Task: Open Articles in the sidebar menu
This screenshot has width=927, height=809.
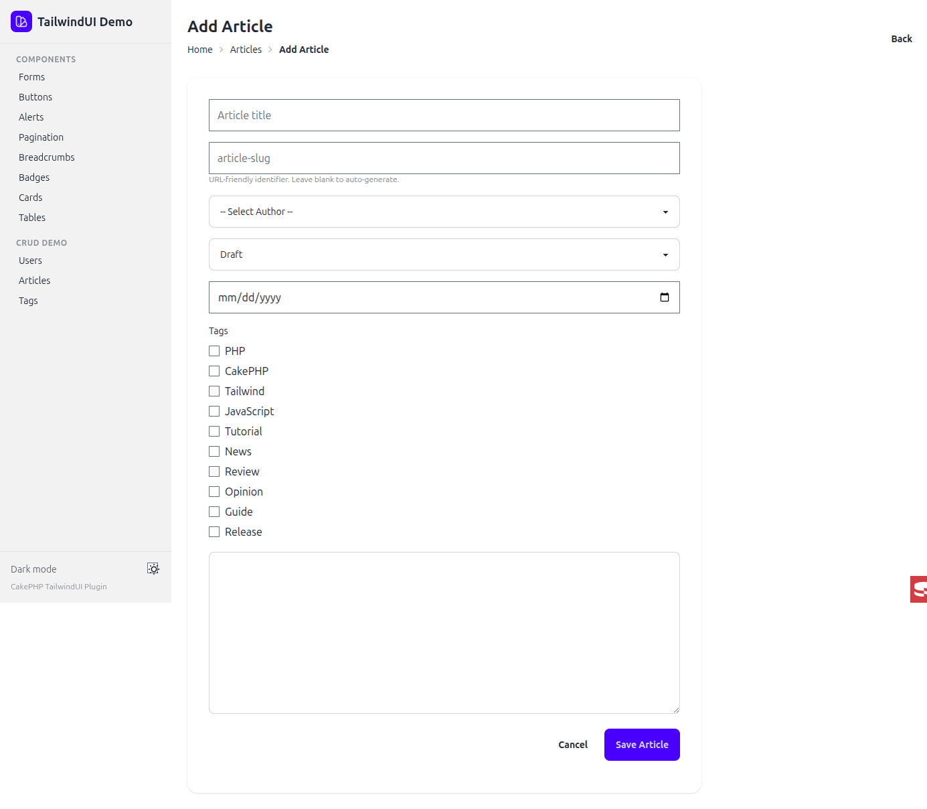Action: pyautogui.click(x=35, y=281)
